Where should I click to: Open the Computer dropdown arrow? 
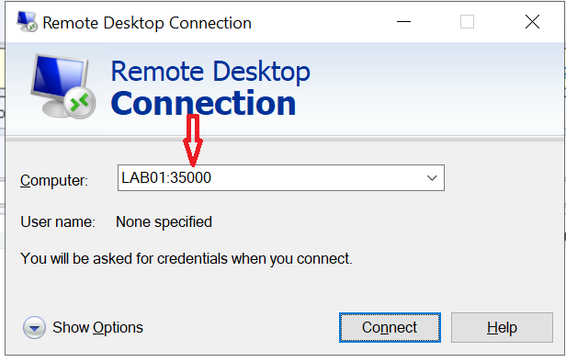click(432, 178)
